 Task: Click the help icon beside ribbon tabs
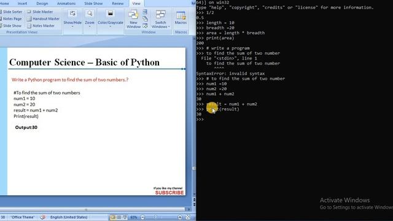click(193, 3)
